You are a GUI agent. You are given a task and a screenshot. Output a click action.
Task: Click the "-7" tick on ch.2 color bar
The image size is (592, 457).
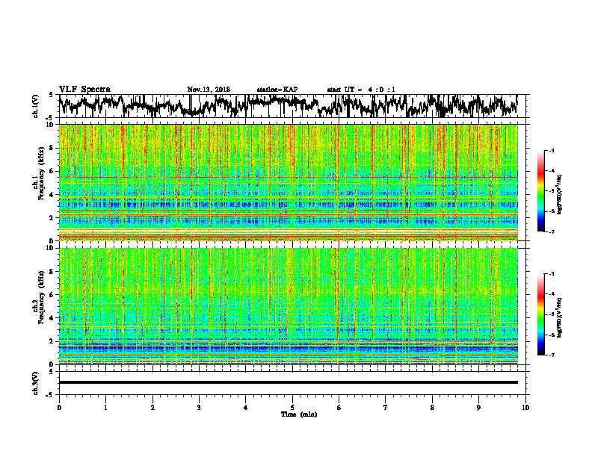tap(552, 355)
